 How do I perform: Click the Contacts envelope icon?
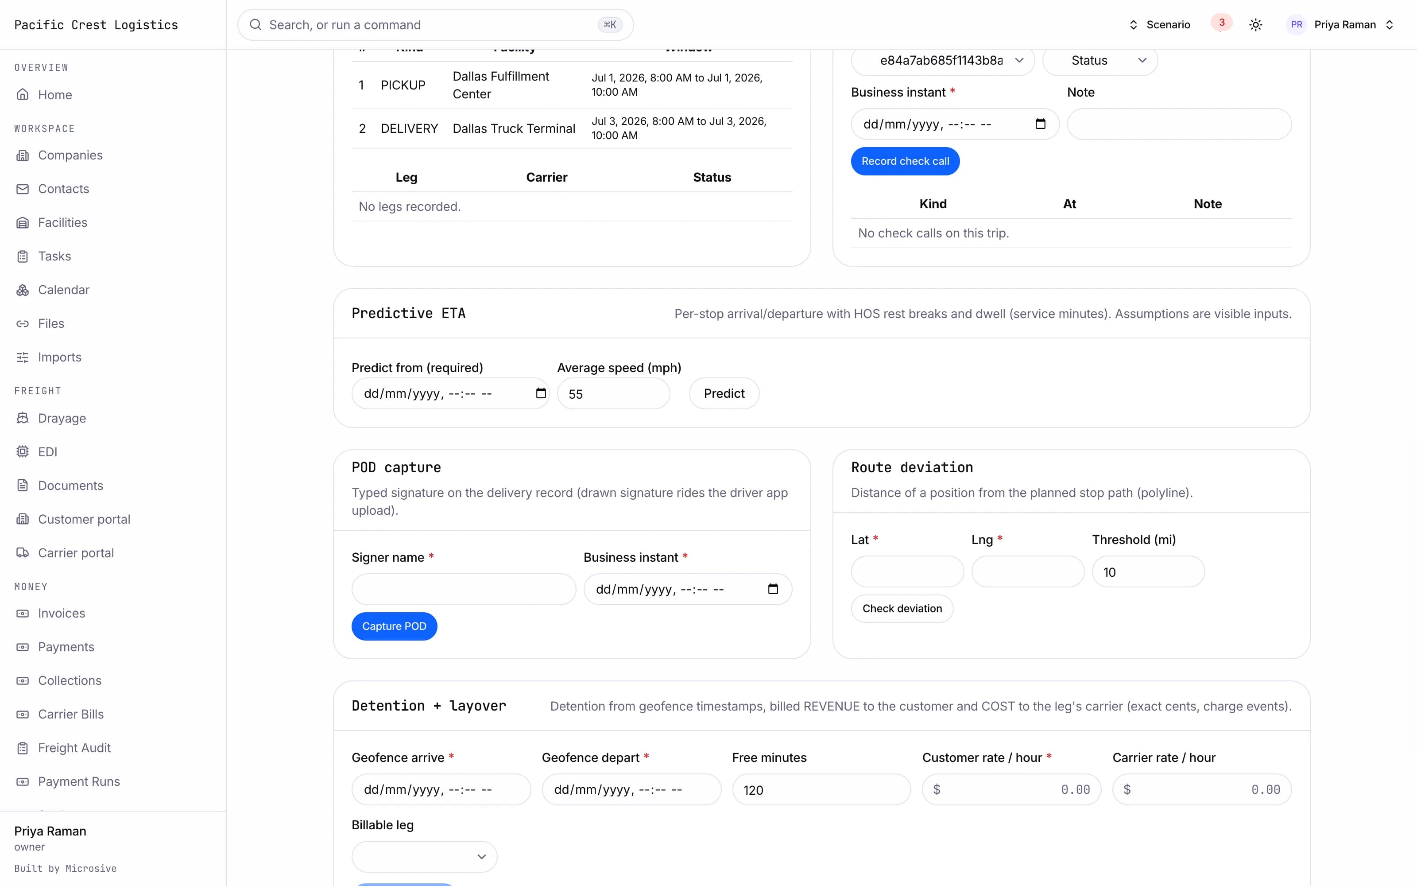click(22, 189)
